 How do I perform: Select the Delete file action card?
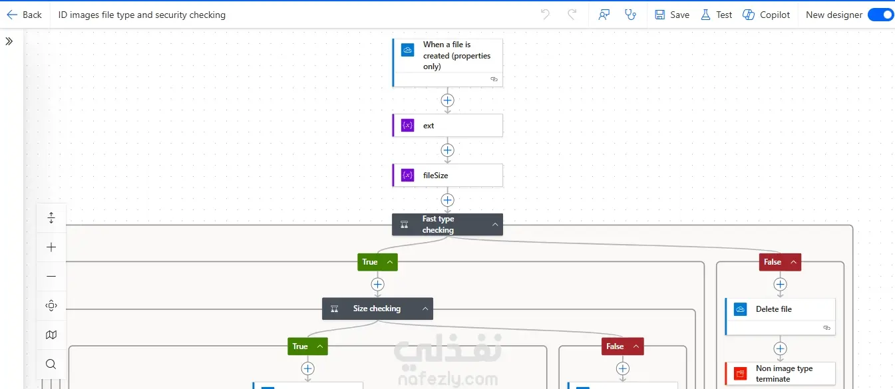coord(780,317)
